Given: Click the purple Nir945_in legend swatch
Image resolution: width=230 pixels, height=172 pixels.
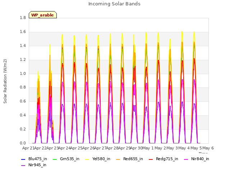Looking at the screenshot, I should pos(23,166).
